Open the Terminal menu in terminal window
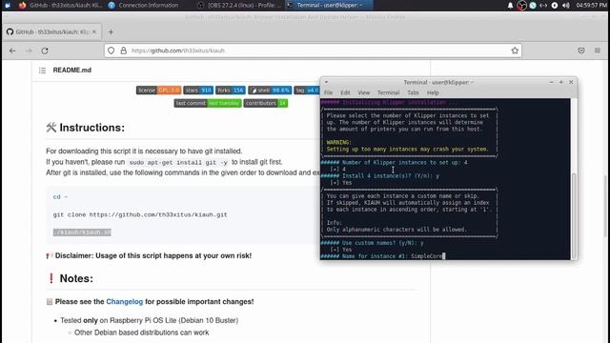Screen dimensions: 610x343 [388, 92]
